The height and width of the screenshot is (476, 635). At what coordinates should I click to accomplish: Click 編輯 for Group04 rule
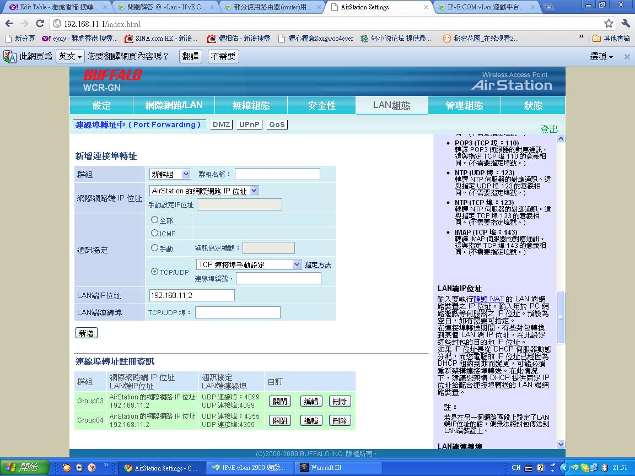point(311,420)
